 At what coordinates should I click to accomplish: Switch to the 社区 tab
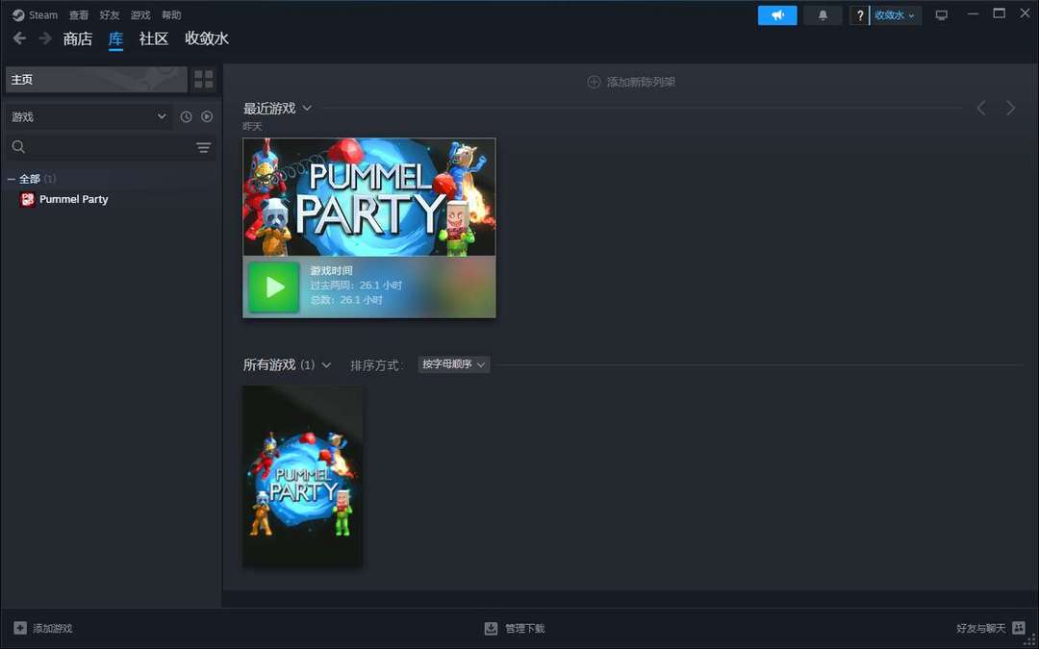pos(154,39)
